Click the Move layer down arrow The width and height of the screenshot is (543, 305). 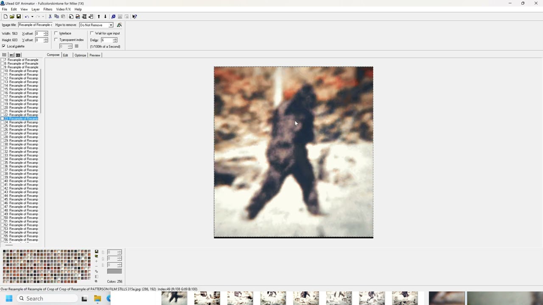[105, 17]
